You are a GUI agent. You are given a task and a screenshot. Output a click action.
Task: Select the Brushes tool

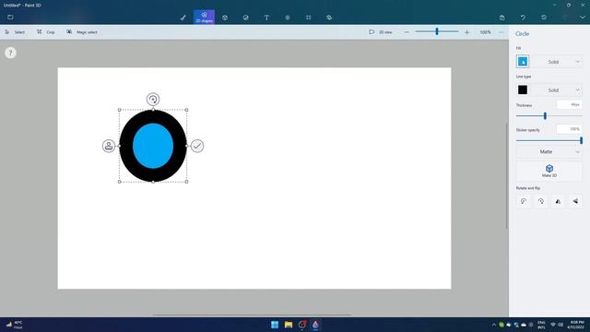click(x=183, y=18)
